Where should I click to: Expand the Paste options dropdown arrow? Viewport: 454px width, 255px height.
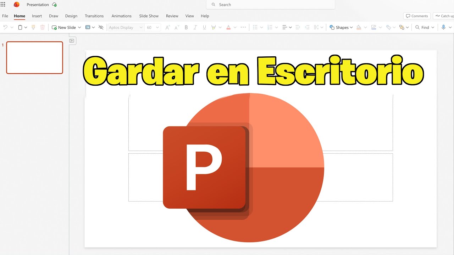(x=26, y=27)
